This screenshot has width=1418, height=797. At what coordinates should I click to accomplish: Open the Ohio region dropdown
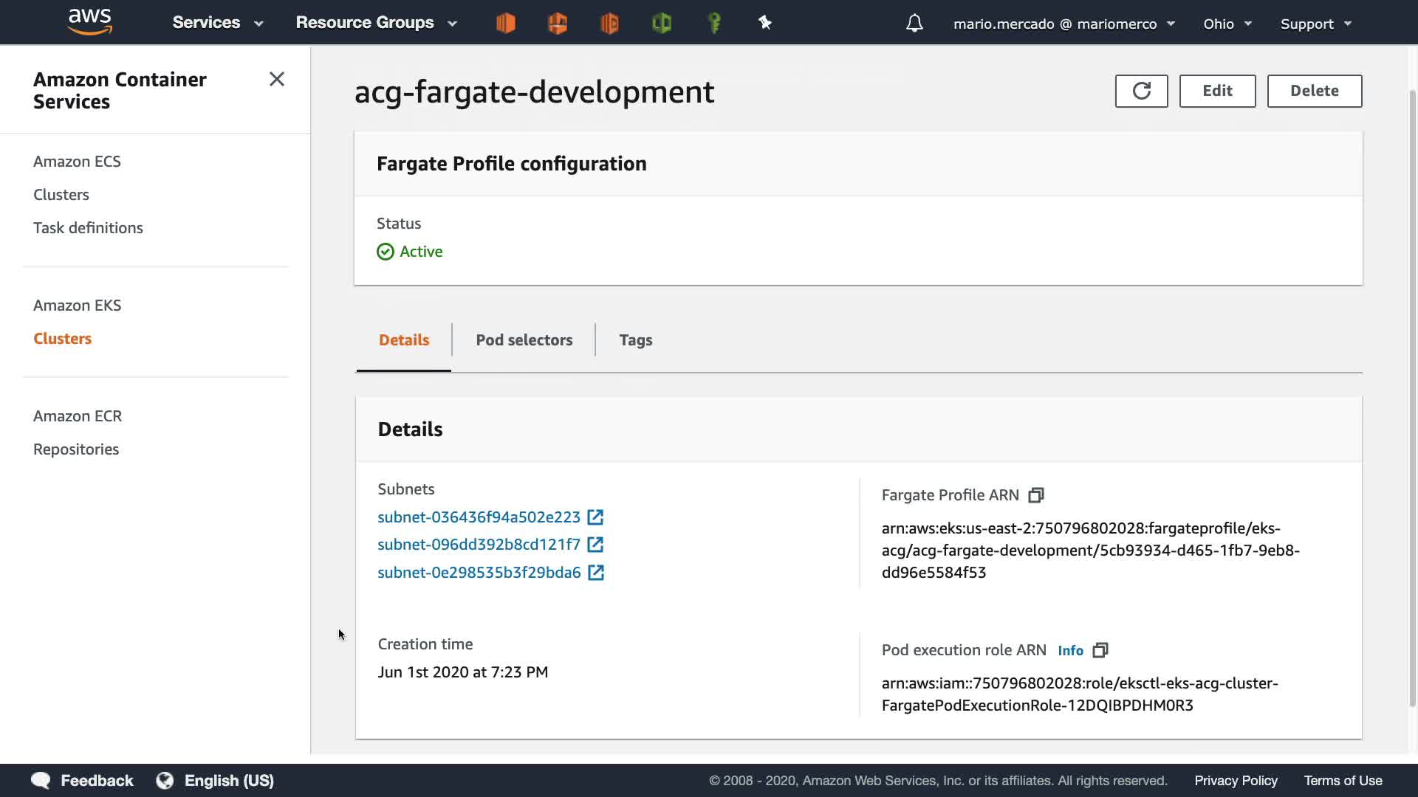coord(1227,24)
